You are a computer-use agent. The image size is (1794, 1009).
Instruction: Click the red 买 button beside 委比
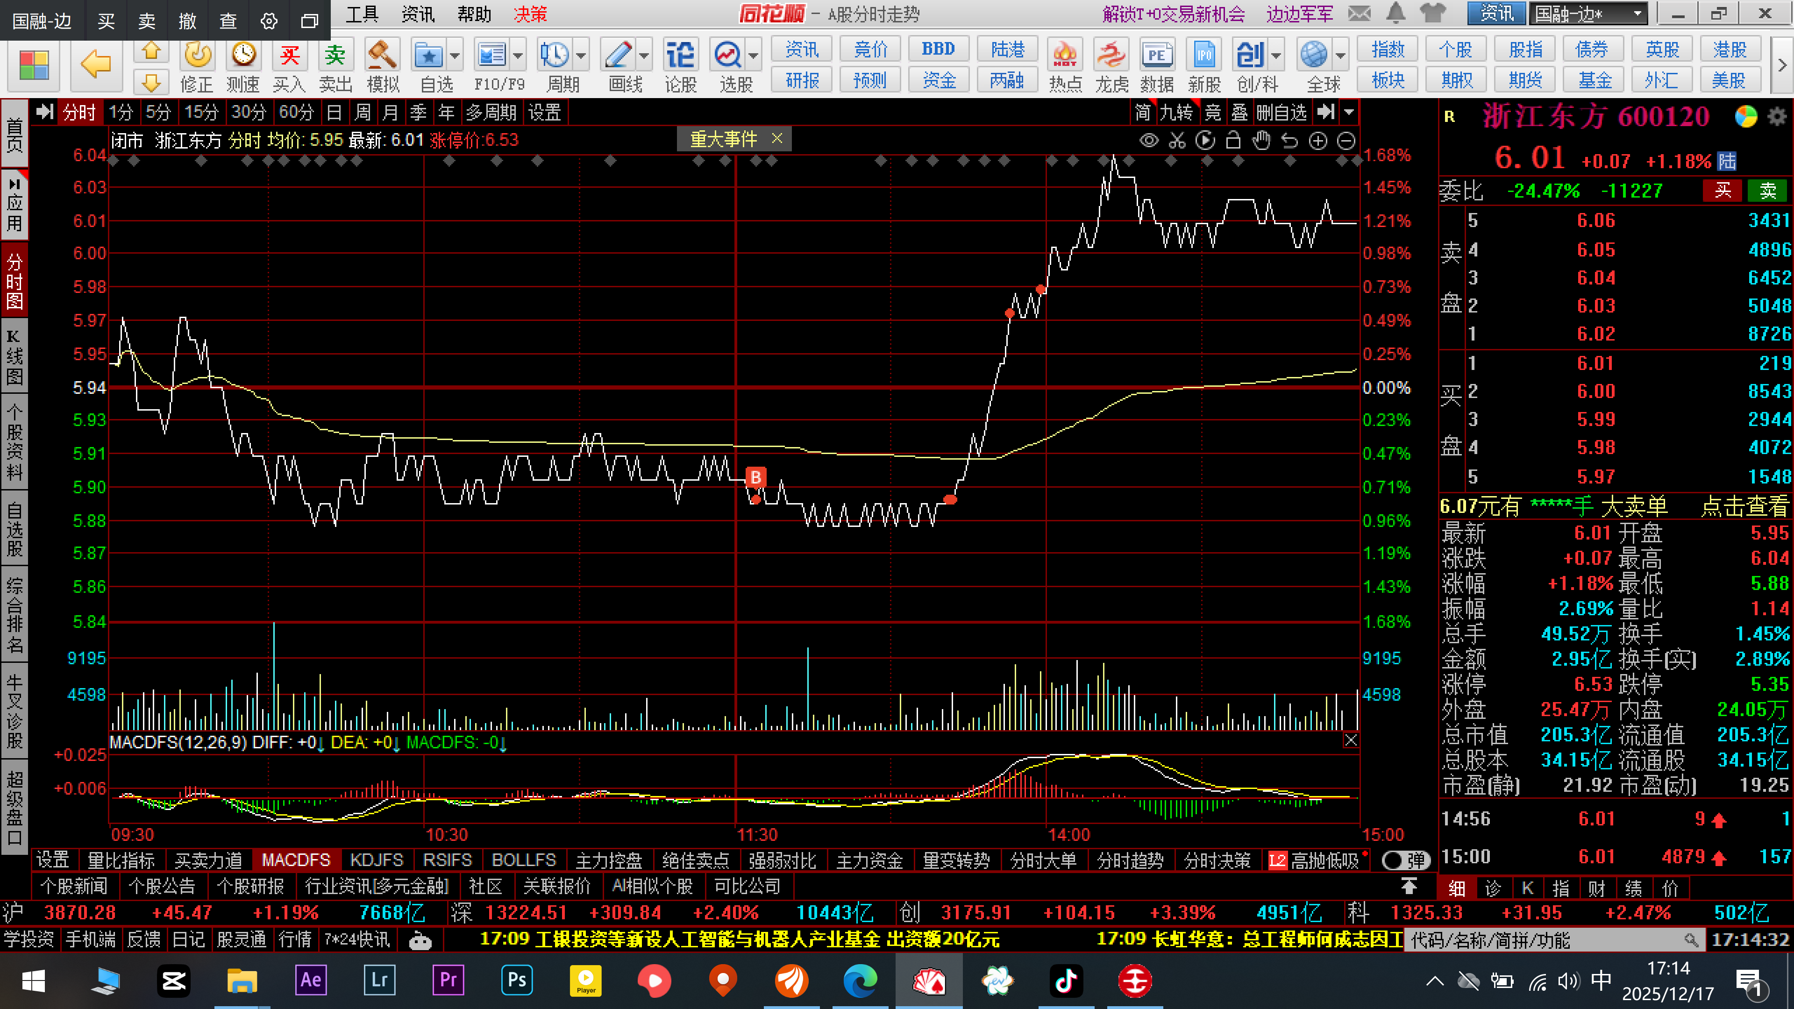click(x=1722, y=190)
